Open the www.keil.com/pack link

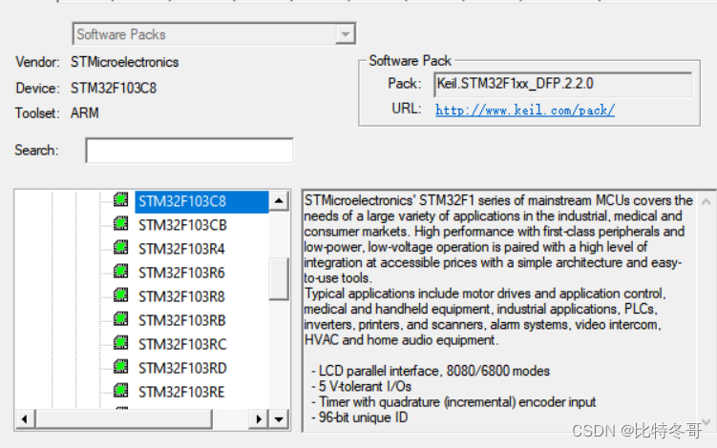point(524,110)
